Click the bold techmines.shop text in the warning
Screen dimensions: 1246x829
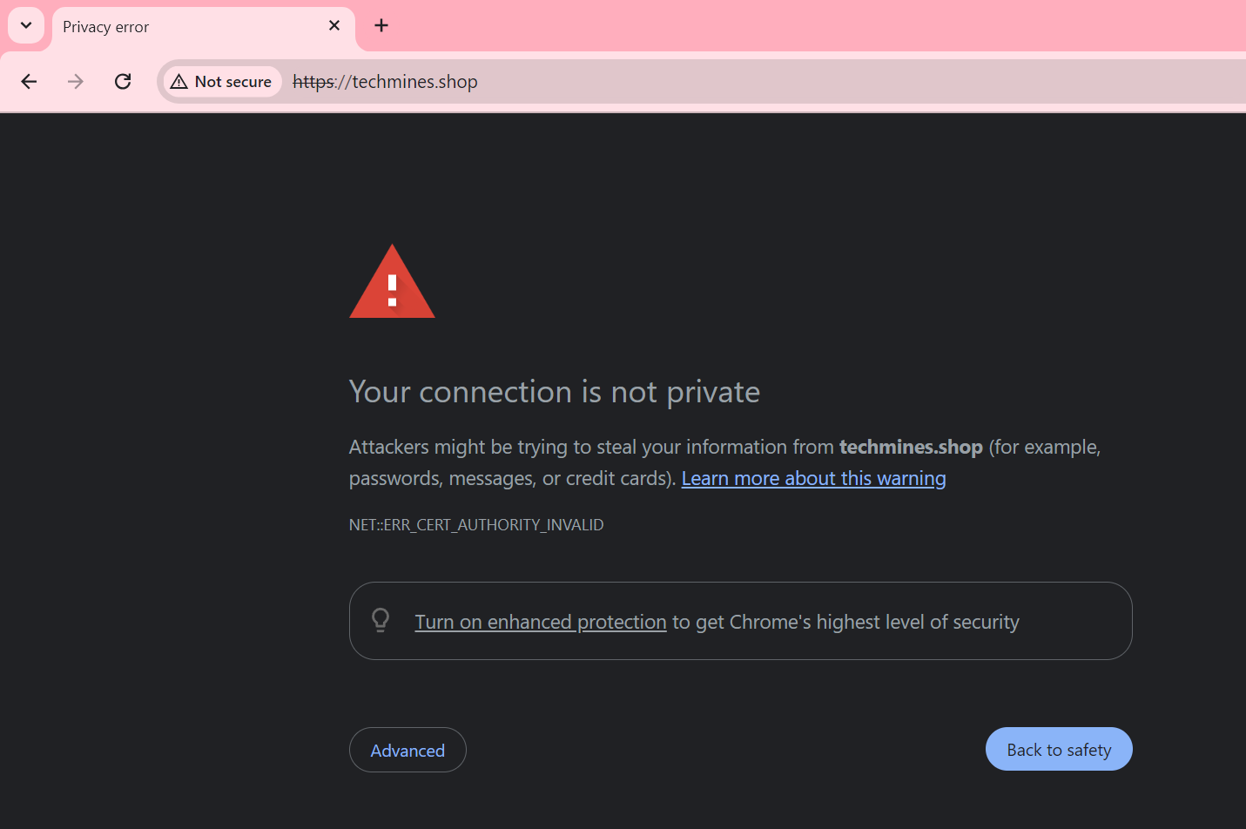911,448
